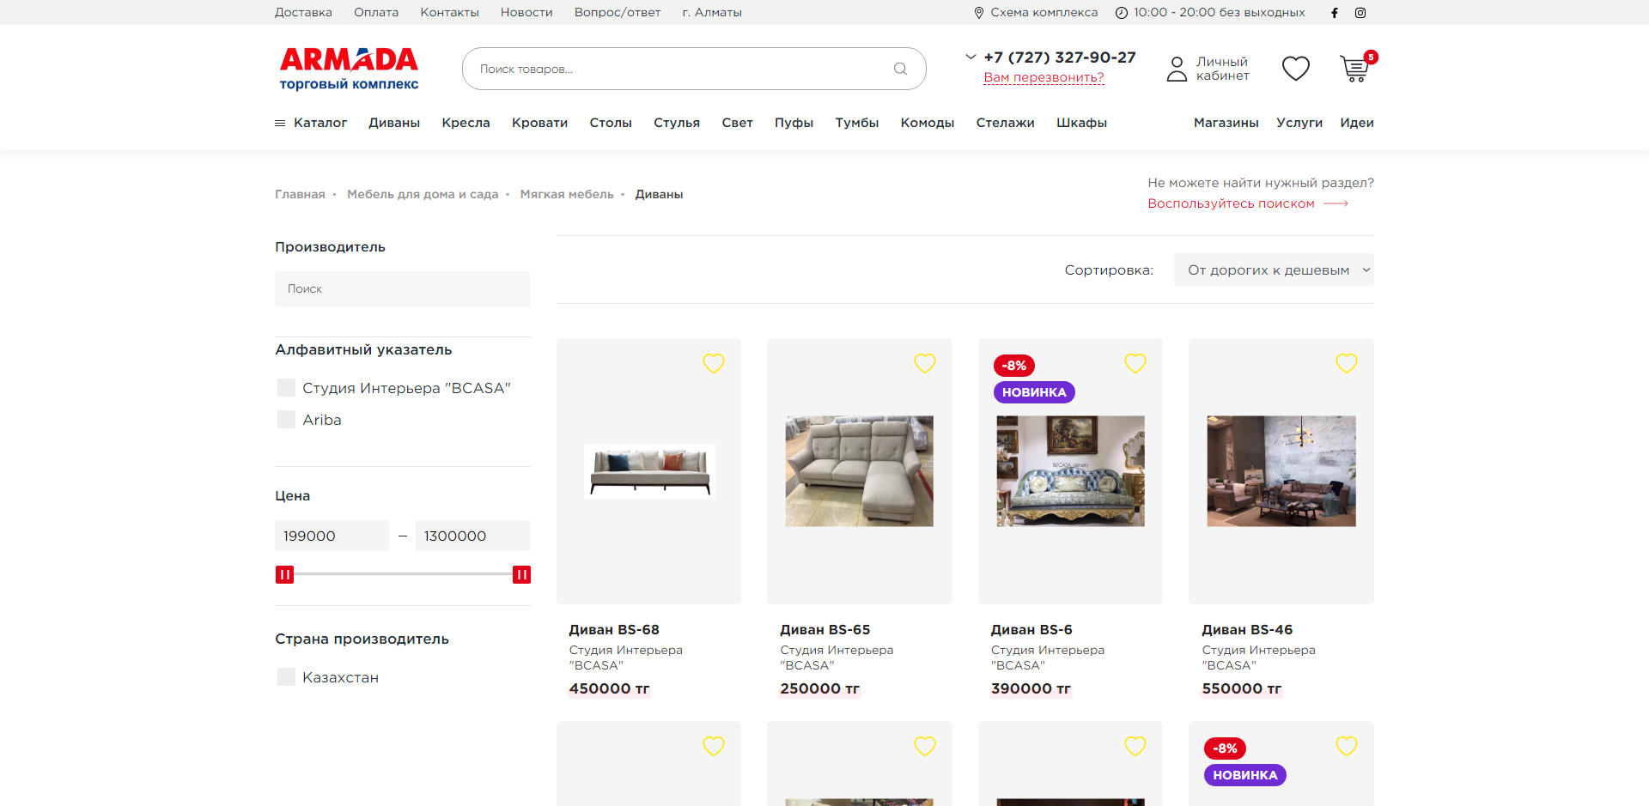Open the Диван BS-68 product image

click(649, 470)
